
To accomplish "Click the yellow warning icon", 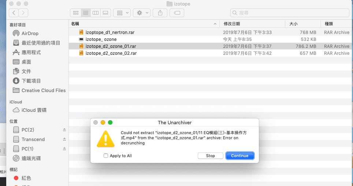I will (x=105, y=139).
